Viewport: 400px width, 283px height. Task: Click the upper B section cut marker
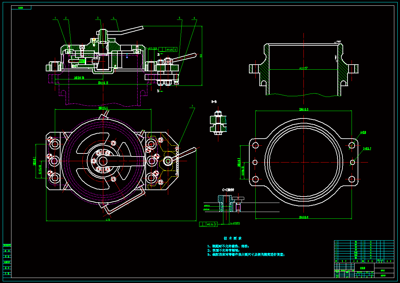[158, 55]
